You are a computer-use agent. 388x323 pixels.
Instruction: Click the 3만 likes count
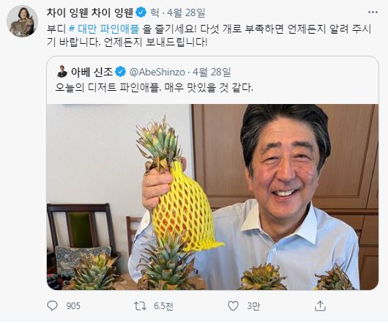point(253,306)
